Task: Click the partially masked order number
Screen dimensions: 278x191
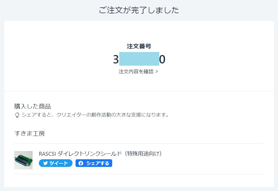Action: (x=139, y=59)
